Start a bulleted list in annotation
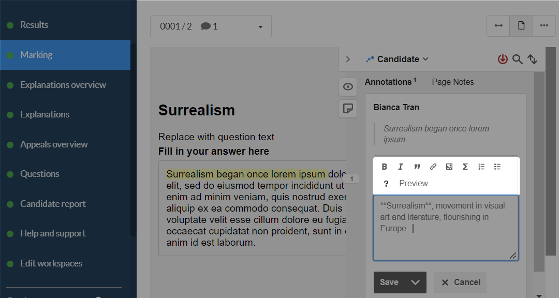 497,167
